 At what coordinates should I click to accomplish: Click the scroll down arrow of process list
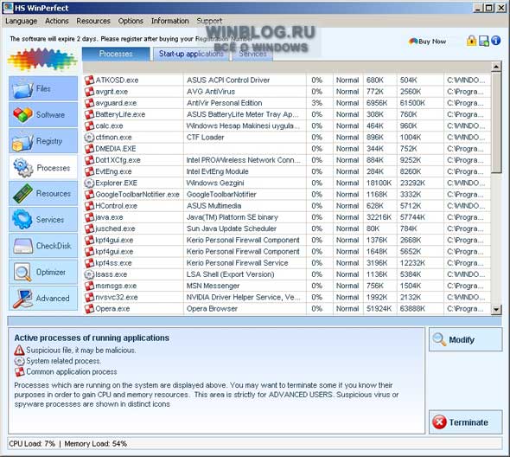point(495,310)
